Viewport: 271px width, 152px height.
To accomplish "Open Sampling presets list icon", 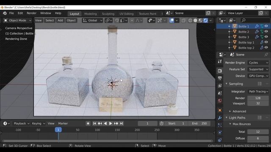I will 260,84.
